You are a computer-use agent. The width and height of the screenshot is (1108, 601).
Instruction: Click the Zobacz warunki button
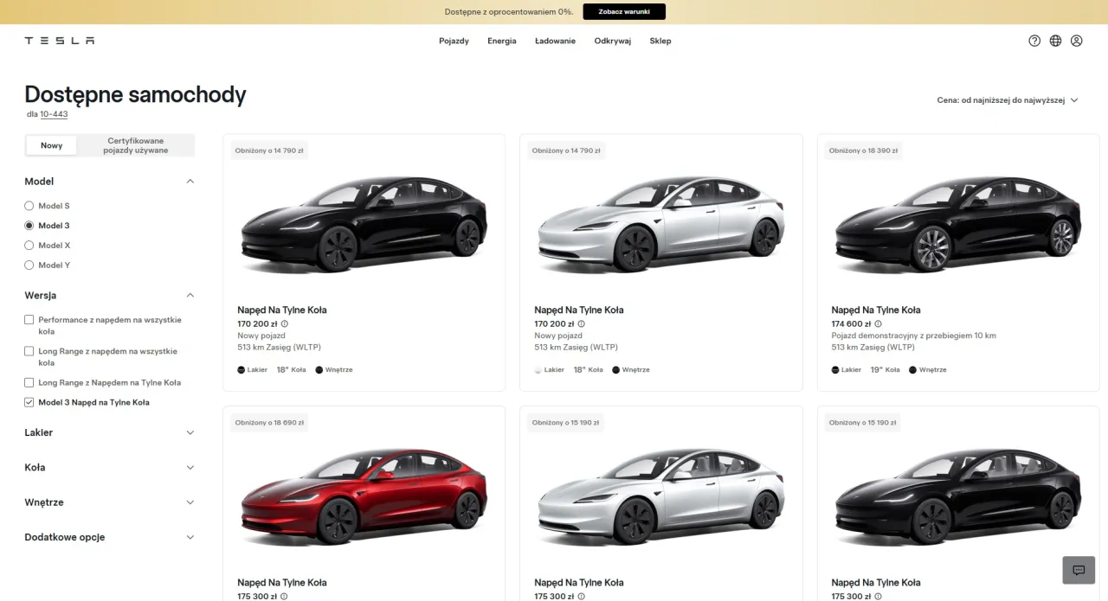coord(624,11)
